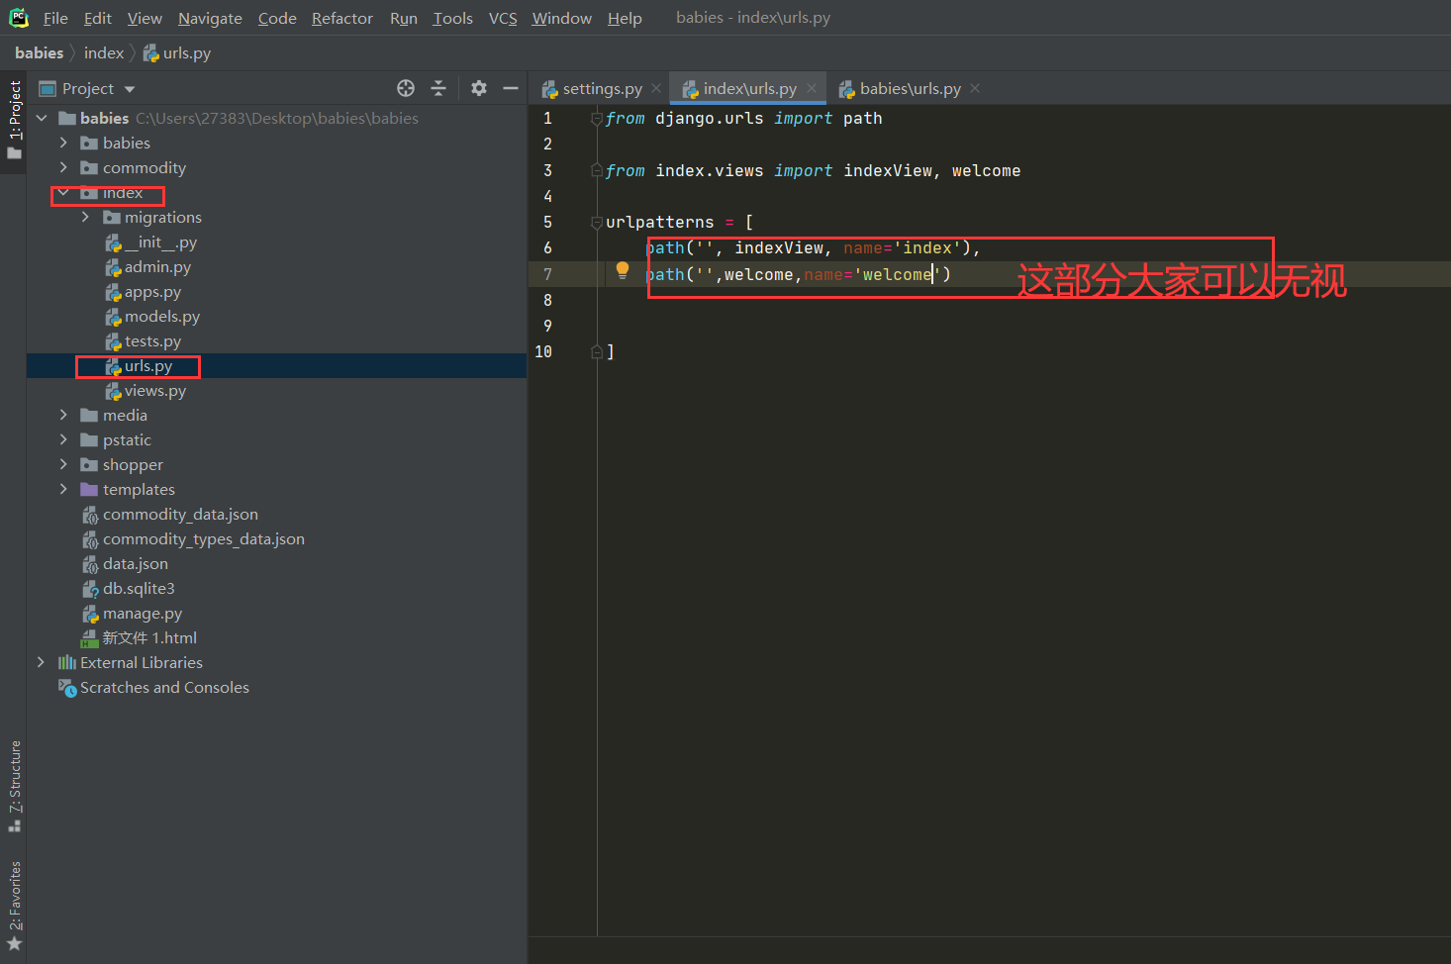Open the Refactor menu

342,18
